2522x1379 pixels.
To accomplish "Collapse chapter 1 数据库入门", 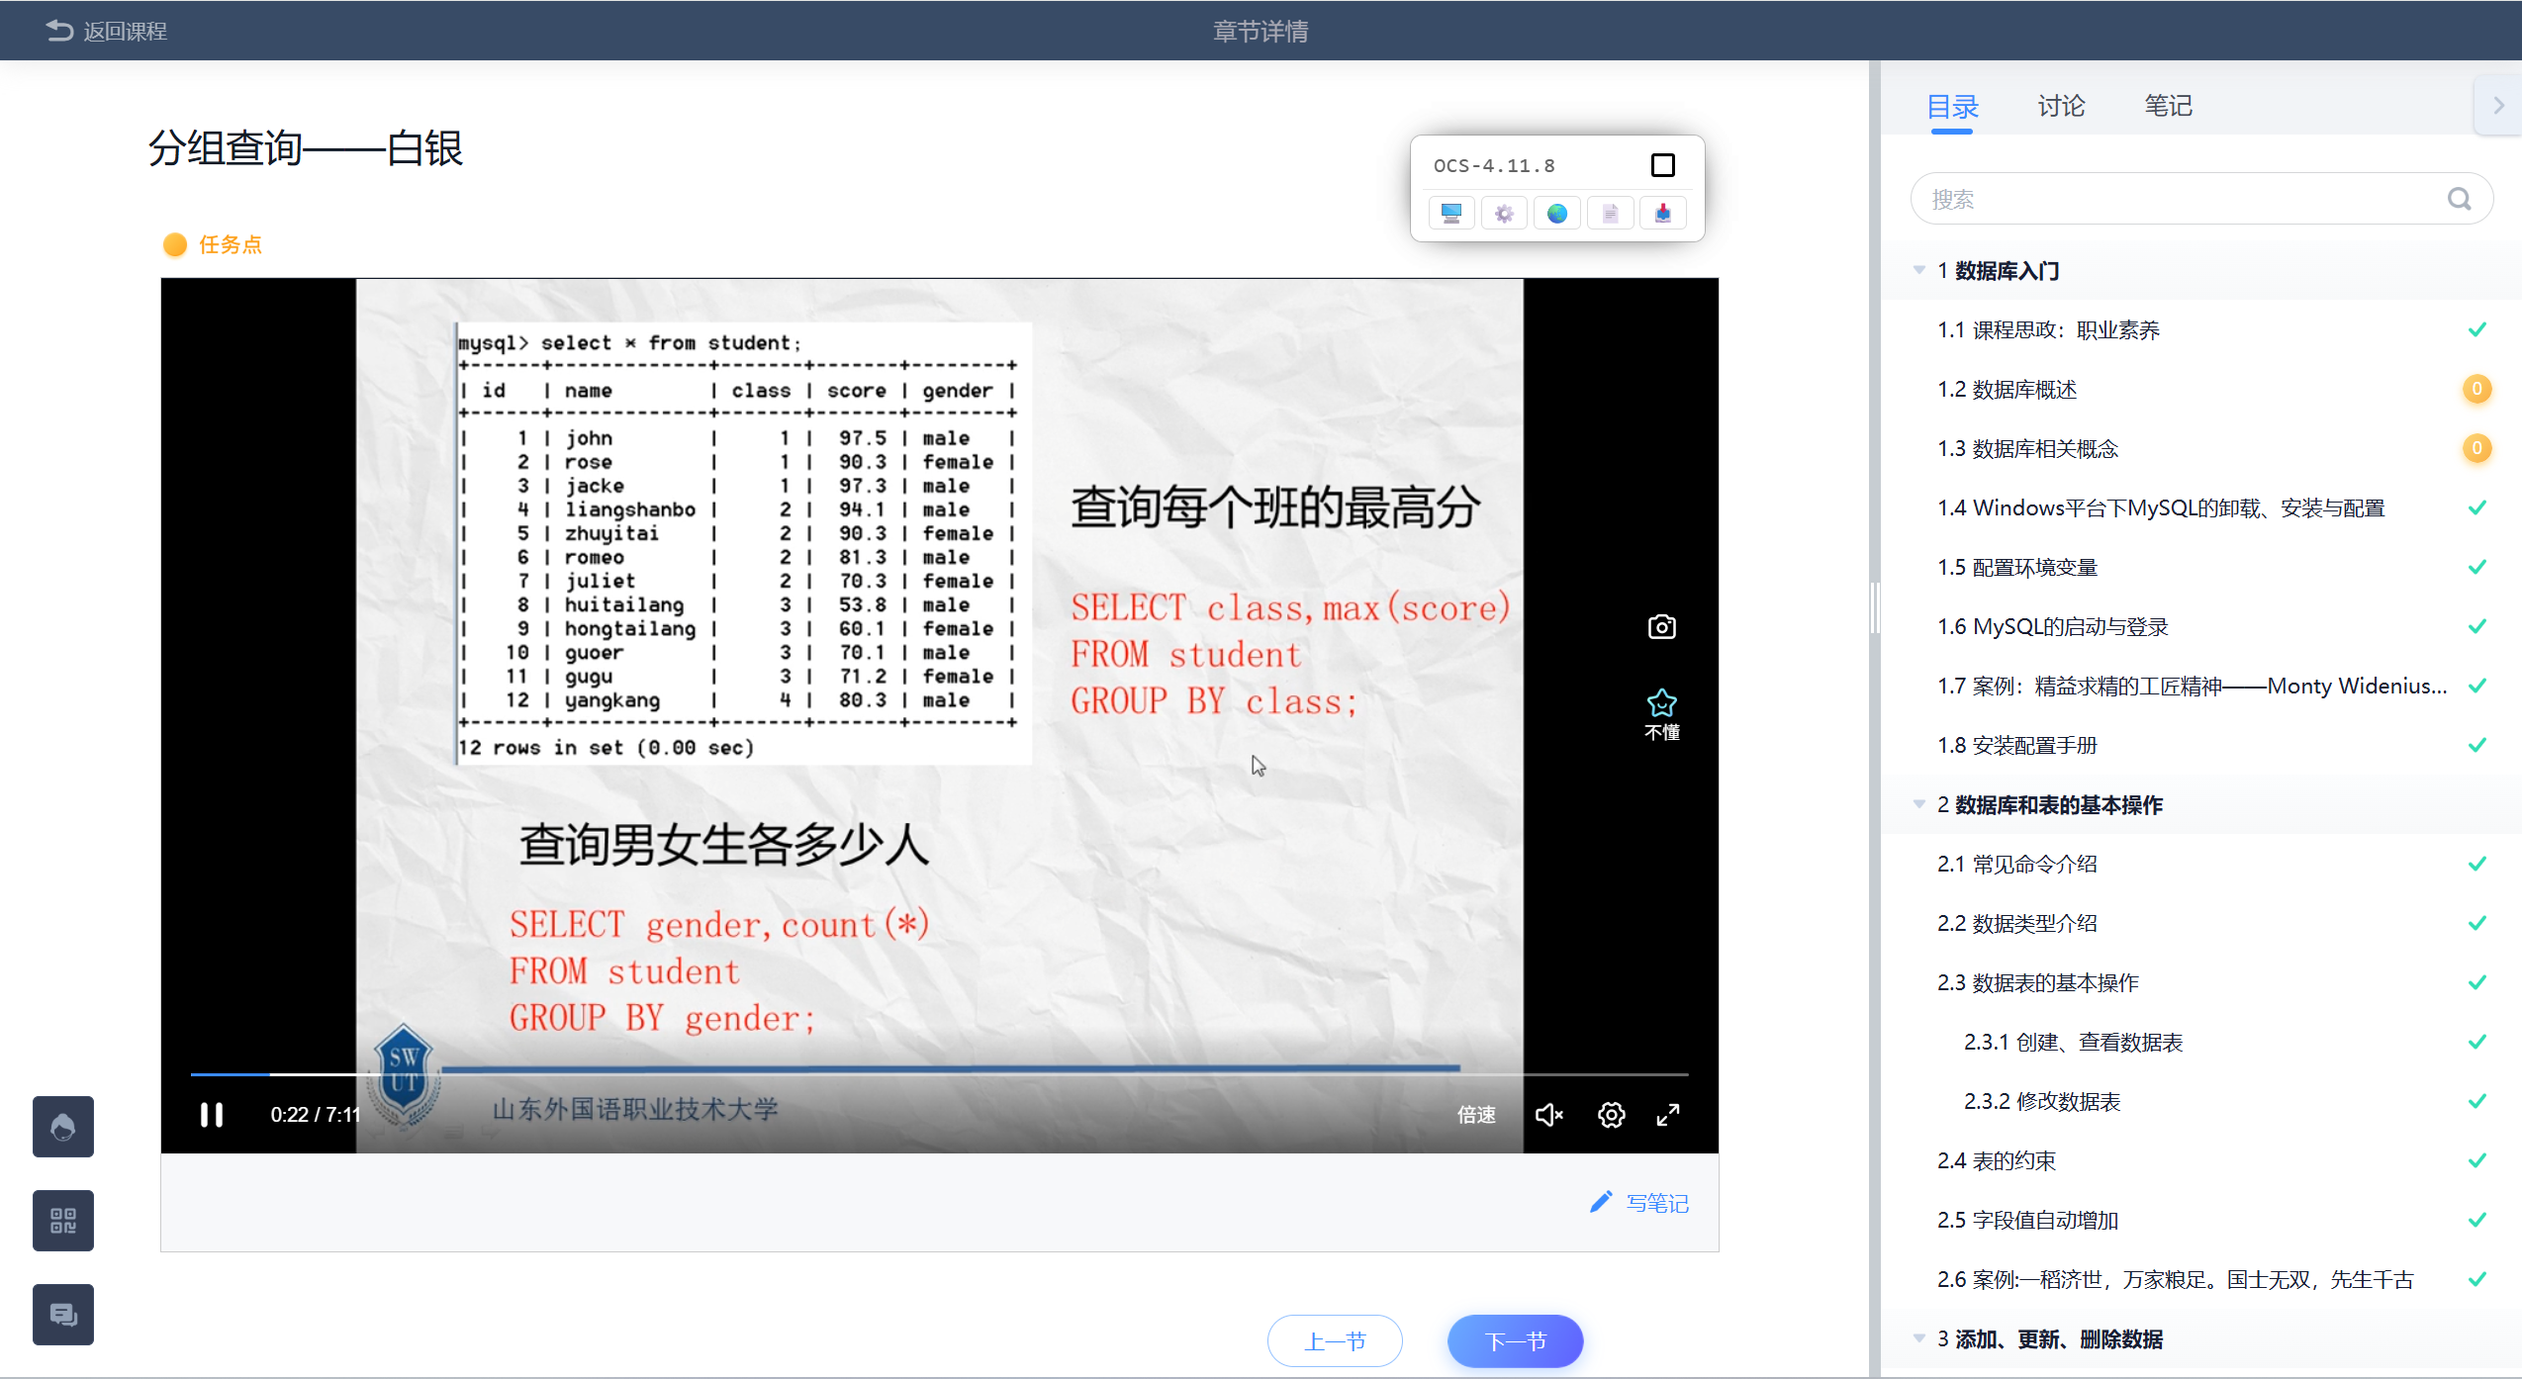I will 1919,270.
